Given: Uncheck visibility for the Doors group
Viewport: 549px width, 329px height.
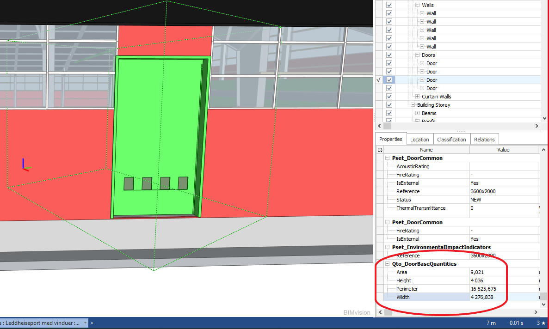Looking at the screenshot, I should point(389,55).
